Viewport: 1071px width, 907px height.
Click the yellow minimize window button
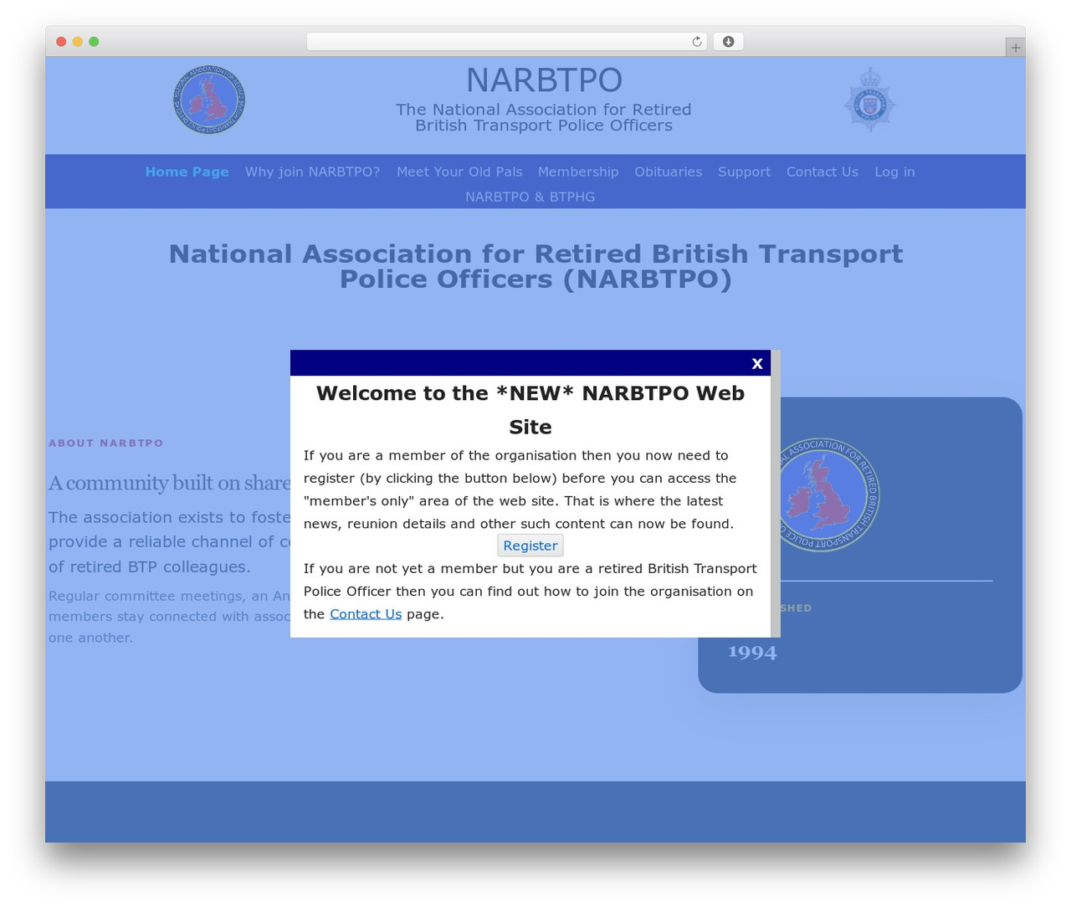tap(77, 42)
